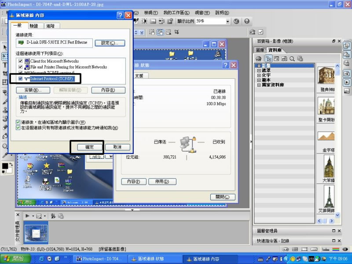Image resolution: width=352 pixels, height=264 pixels.
Task: Switch to the 進階 tab
Action: 51,26
